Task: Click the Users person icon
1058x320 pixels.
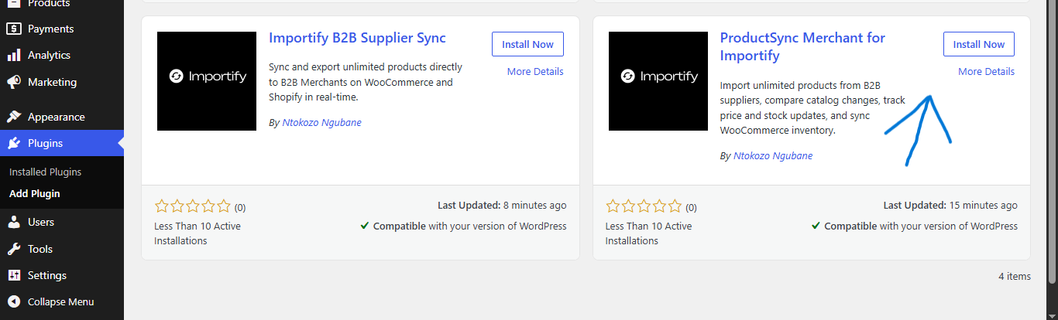Action: pyautogui.click(x=13, y=222)
